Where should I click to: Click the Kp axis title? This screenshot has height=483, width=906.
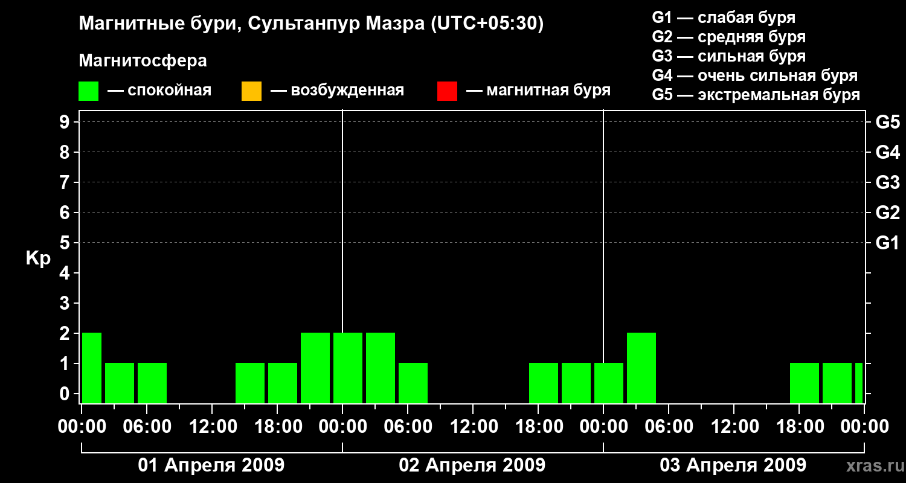(x=39, y=258)
